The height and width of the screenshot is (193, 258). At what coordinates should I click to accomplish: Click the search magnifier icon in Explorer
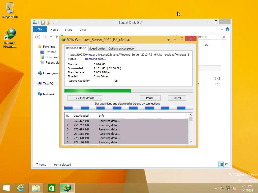click(223, 37)
